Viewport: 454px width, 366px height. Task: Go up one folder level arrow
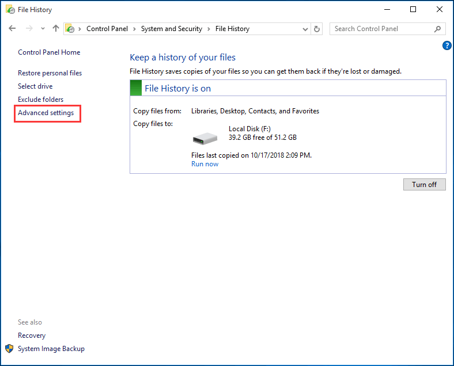56,29
